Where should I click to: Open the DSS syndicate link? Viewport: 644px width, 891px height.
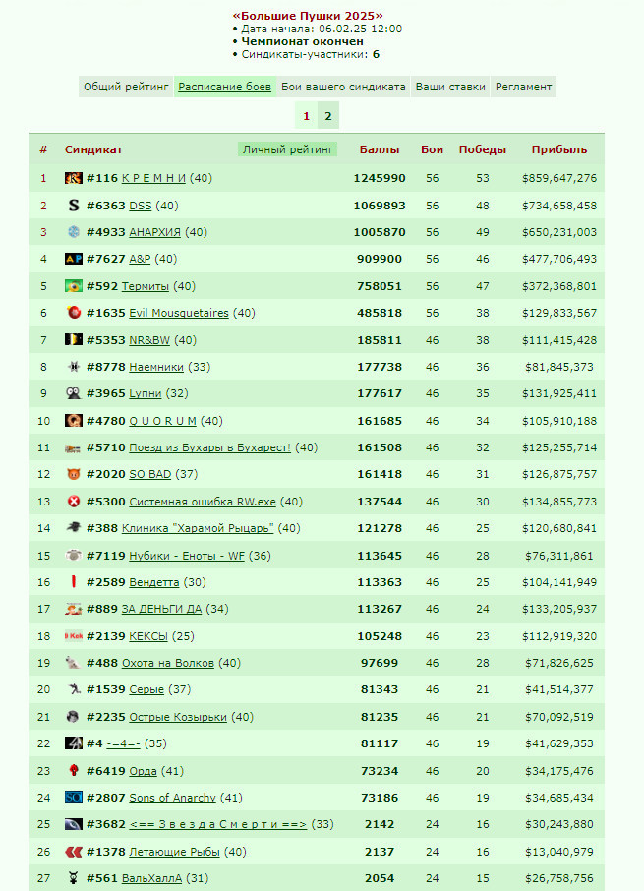pyautogui.click(x=141, y=206)
